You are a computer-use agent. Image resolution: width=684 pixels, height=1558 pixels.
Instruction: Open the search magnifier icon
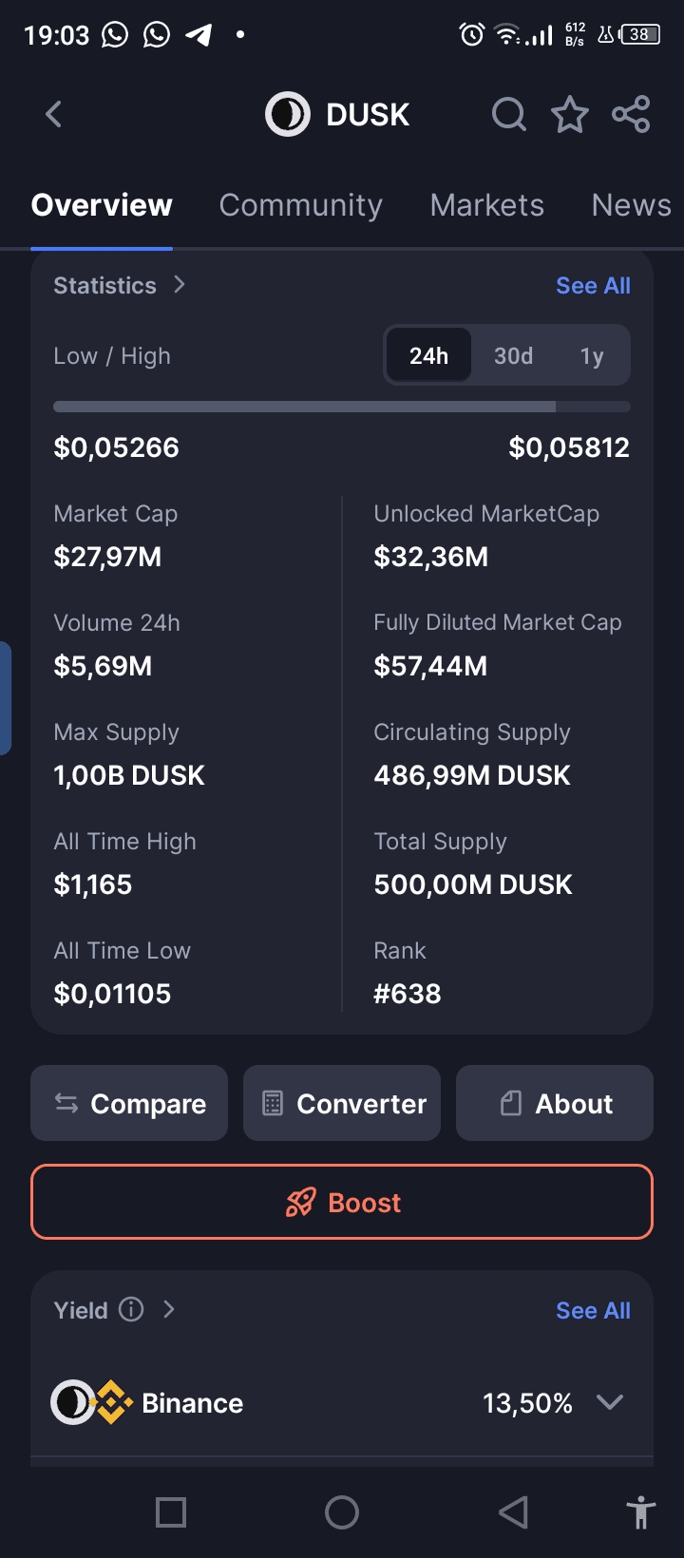click(509, 115)
